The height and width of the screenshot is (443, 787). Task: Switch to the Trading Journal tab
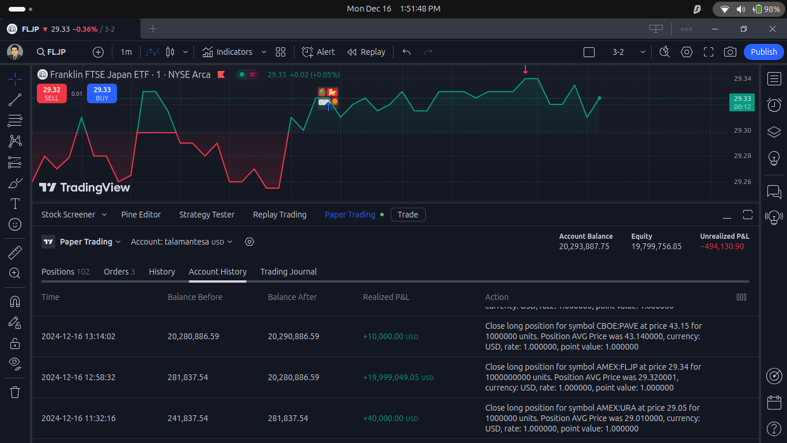(x=289, y=272)
